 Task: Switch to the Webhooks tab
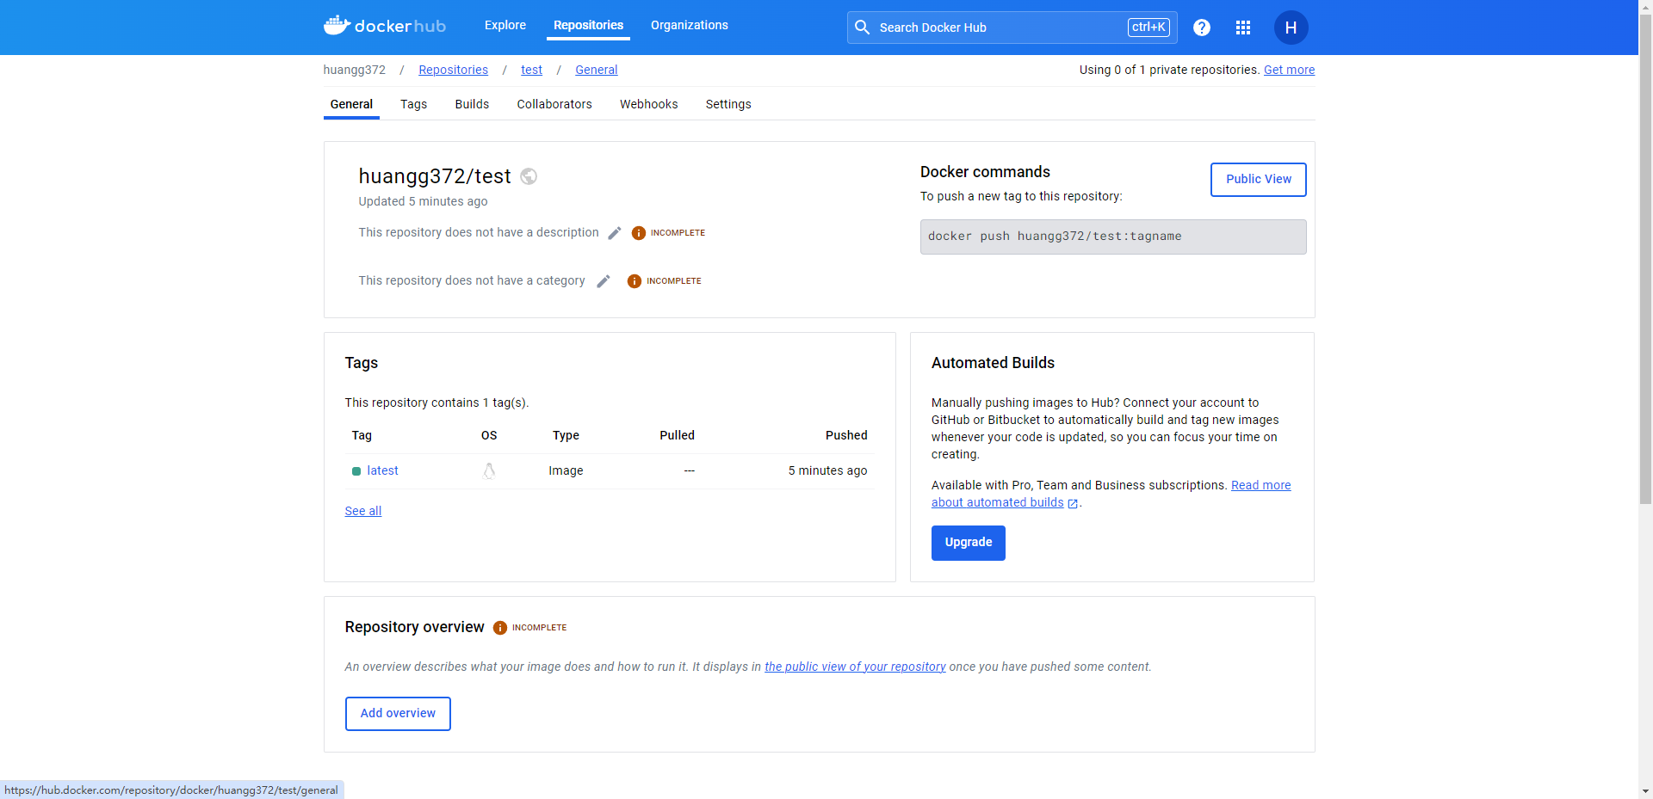tap(649, 104)
